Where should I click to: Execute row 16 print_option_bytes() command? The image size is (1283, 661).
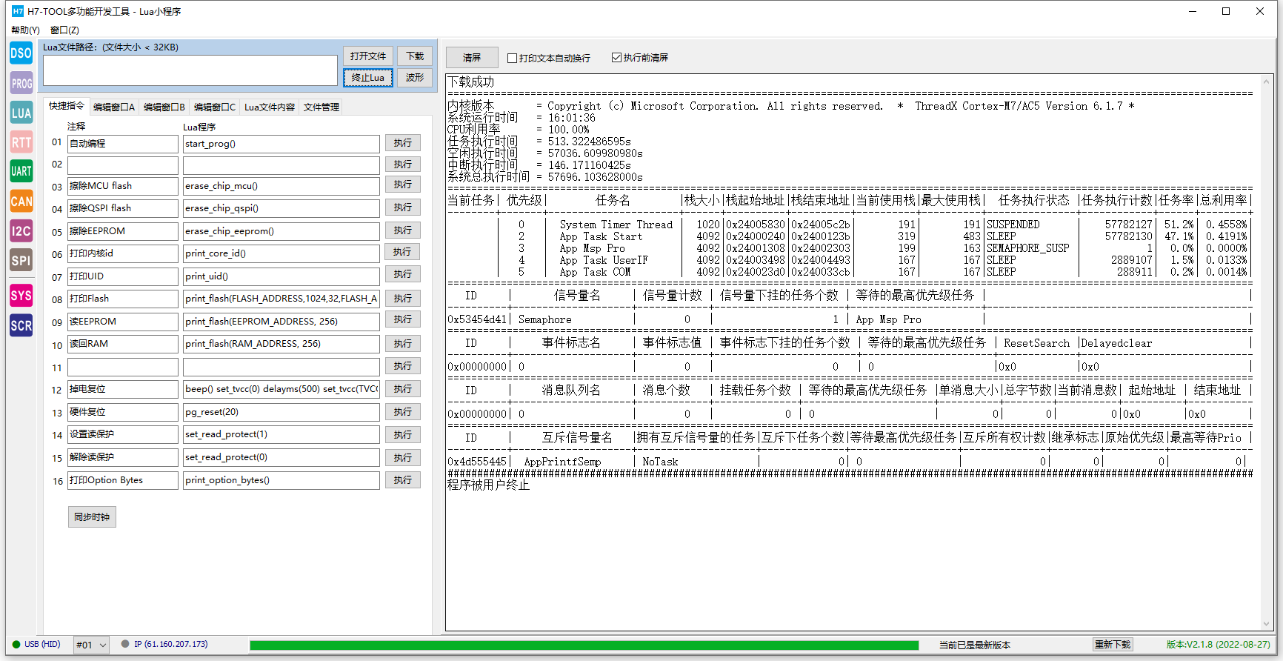tap(403, 479)
